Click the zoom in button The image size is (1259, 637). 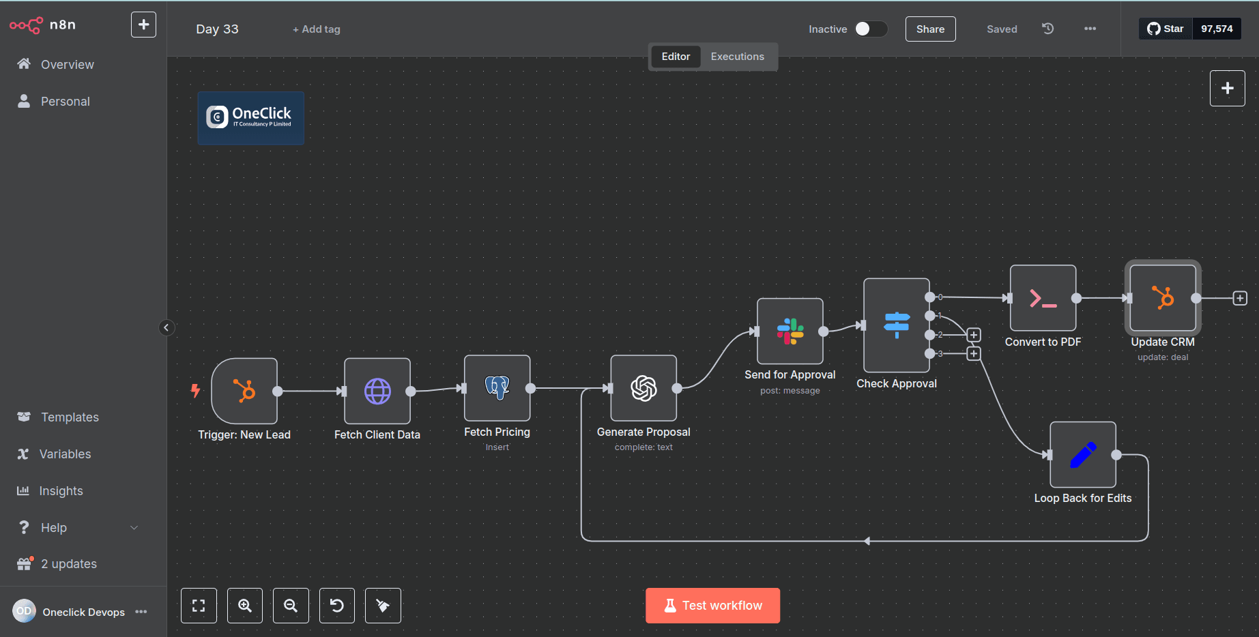tap(245, 606)
